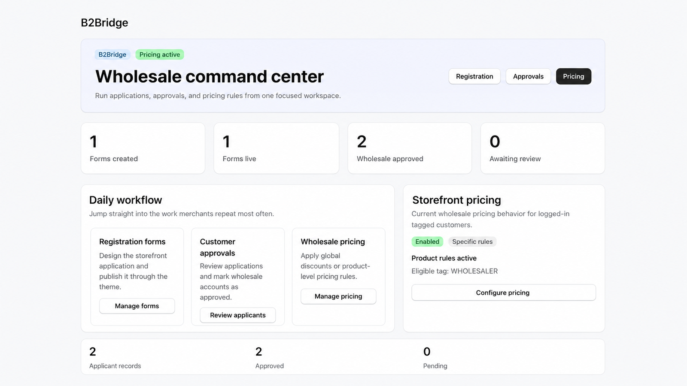The image size is (687, 386).
Task: Click the Specific rules badge
Action: (x=472, y=241)
